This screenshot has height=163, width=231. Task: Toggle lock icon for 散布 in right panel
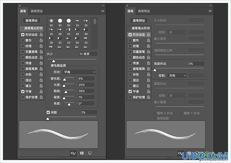coord(149,40)
